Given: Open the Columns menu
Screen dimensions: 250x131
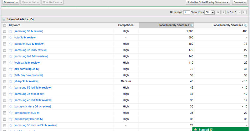Looking at the screenshot, I should tap(240, 2).
